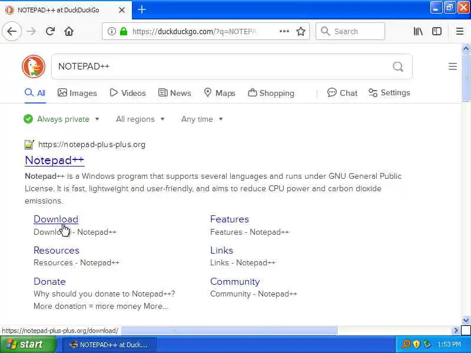Switch to News results
This screenshot has height=353, width=471.
[175, 93]
